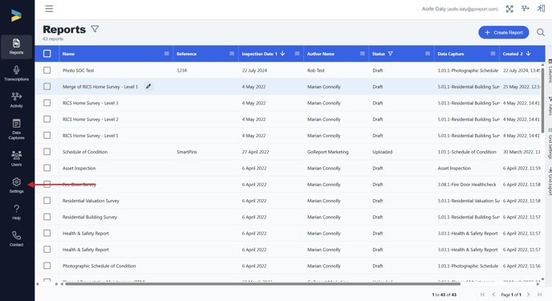The image size is (552, 301).
Task: Sort by the Data Capture column header
Action: tap(451, 54)
